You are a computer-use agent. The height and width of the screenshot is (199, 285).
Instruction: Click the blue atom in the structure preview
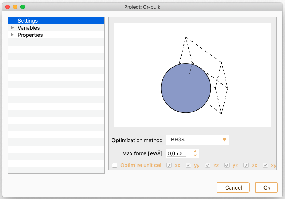pyautogui.click(x=186, y=88)
